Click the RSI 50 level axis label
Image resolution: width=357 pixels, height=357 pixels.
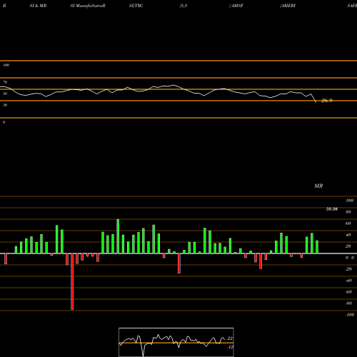point(5,94)
